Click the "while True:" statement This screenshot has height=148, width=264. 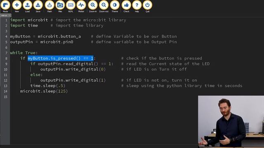[x=24, y=53]
